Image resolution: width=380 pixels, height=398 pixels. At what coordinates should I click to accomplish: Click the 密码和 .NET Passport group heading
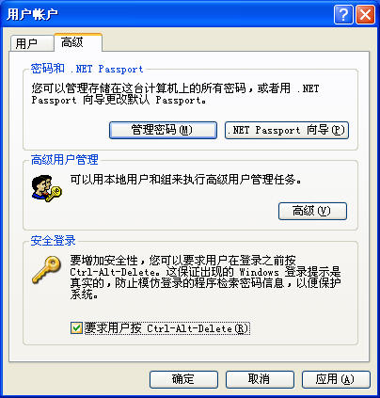tap(87, 69)
